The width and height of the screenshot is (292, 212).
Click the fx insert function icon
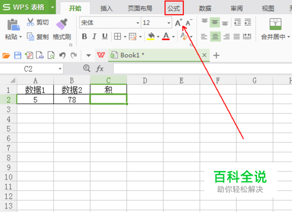tap(100, 69)
